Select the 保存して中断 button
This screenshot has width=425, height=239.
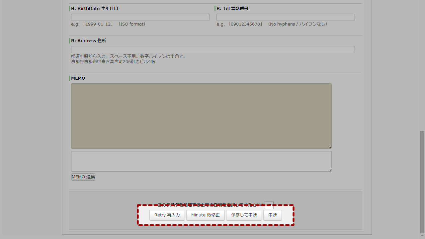tap(244, 215)
